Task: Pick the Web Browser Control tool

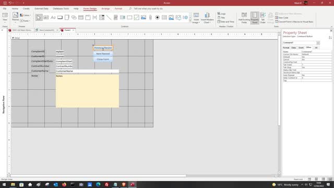Action: pos(185,17)
